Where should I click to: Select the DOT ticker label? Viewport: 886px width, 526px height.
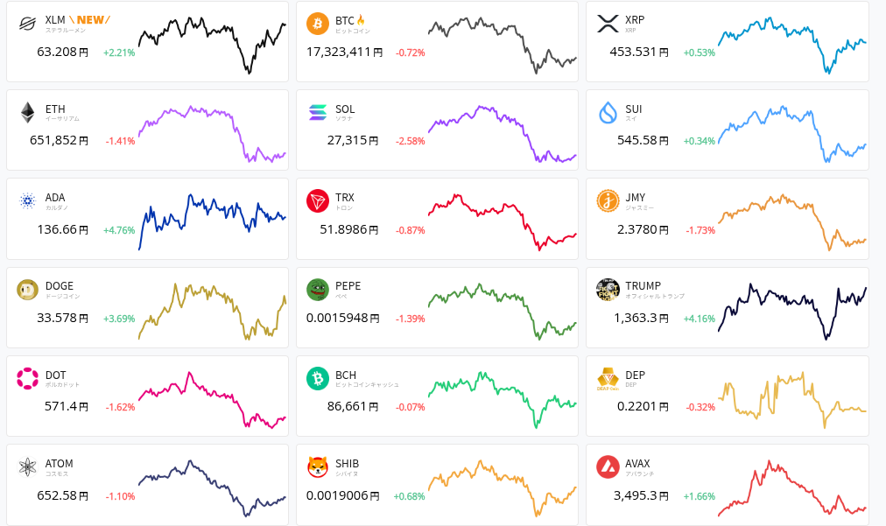[x=56, y=375]
